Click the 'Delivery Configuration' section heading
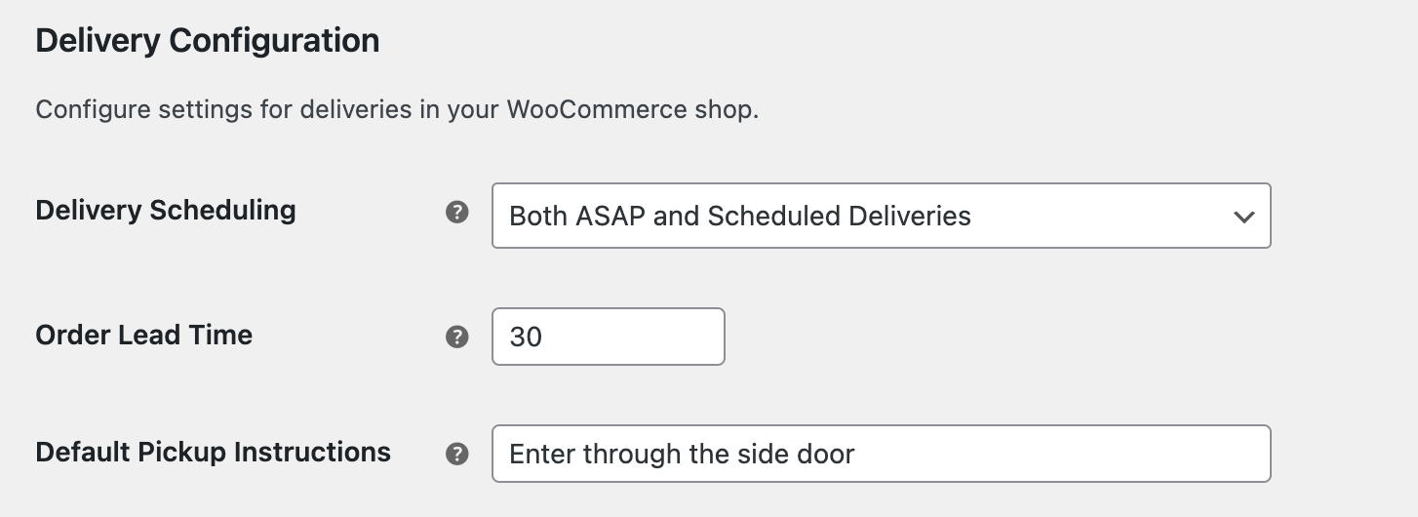The height and width of the screenshot is (517, 1418). click(208, 41)
